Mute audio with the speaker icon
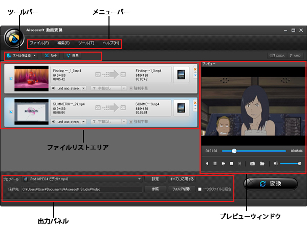Screen dimensions: 307x232 (x=275, y=164)
